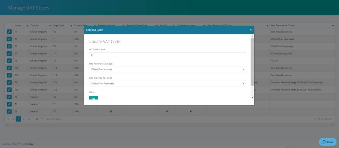
Task: Click the 5% (VAT on Expenses) cell
Action: (302, 46)
